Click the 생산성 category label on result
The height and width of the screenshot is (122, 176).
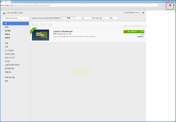[x=142, y=35]
